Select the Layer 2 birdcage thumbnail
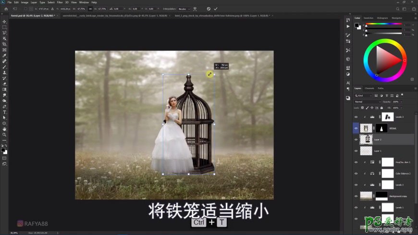Viewport: 418px width, 235px height. pyautogui.click(x=366, y=139)
